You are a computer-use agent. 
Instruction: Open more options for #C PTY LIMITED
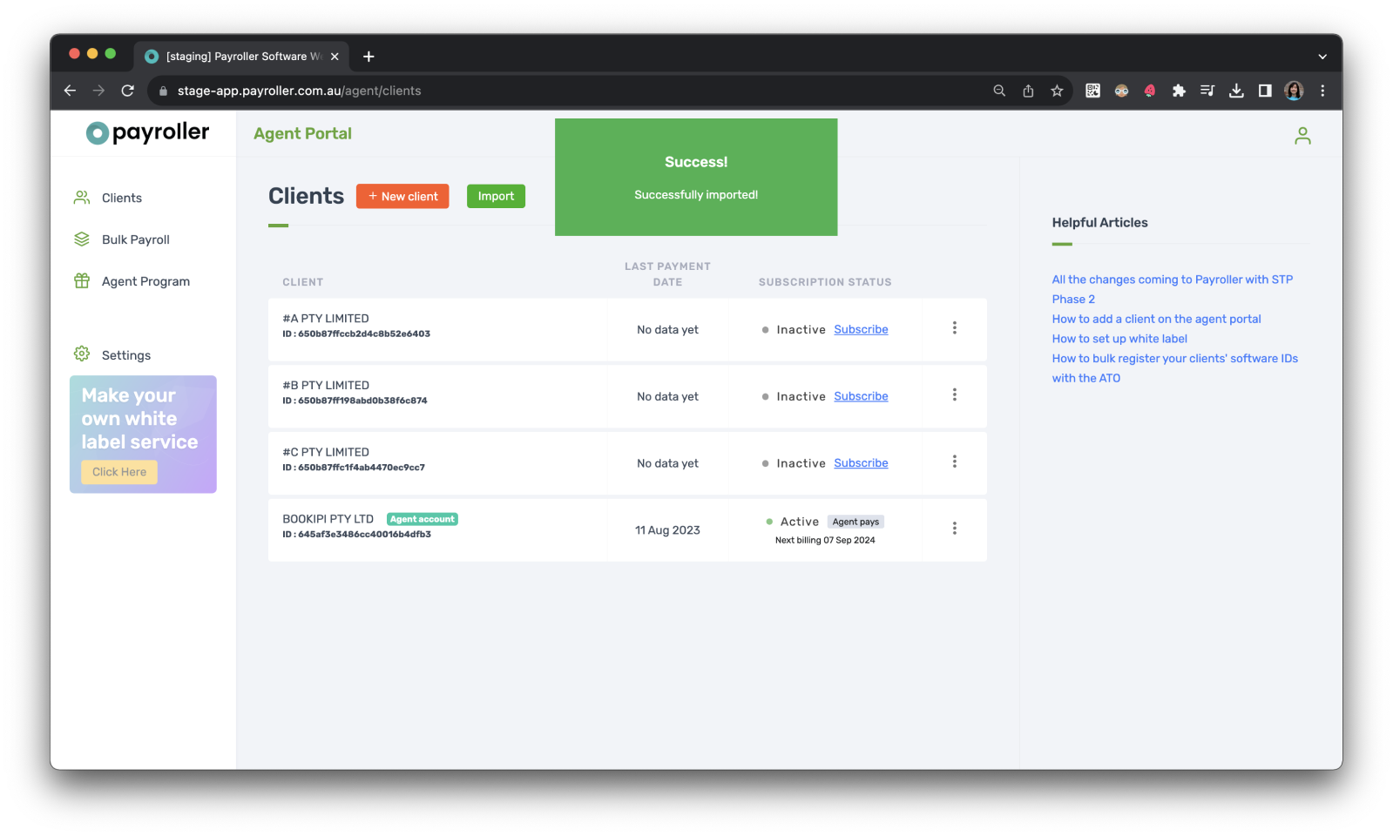[x=955, y=462]
